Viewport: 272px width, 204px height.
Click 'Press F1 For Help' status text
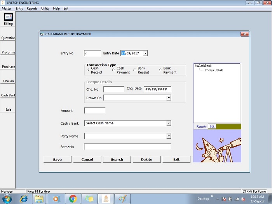38,191
